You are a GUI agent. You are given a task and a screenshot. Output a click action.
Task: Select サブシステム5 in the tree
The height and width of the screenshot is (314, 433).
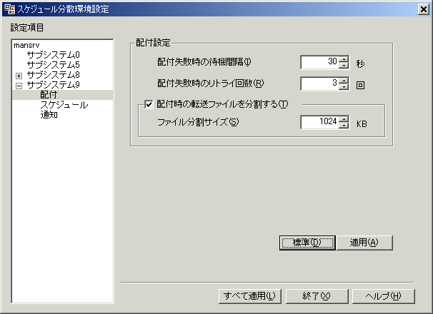(53, 65)
